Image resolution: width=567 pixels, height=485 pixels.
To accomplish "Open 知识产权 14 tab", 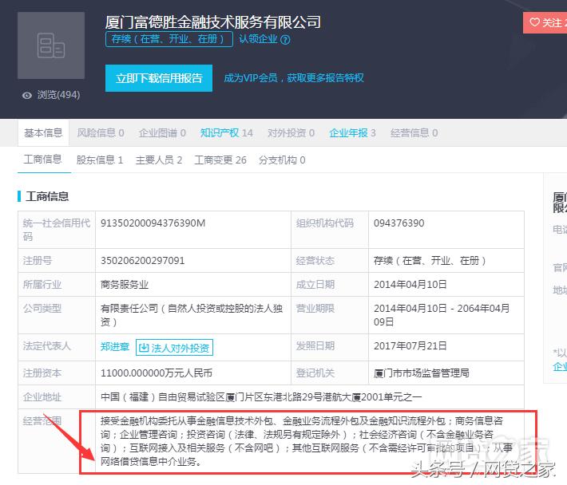I will click(227, 133).
